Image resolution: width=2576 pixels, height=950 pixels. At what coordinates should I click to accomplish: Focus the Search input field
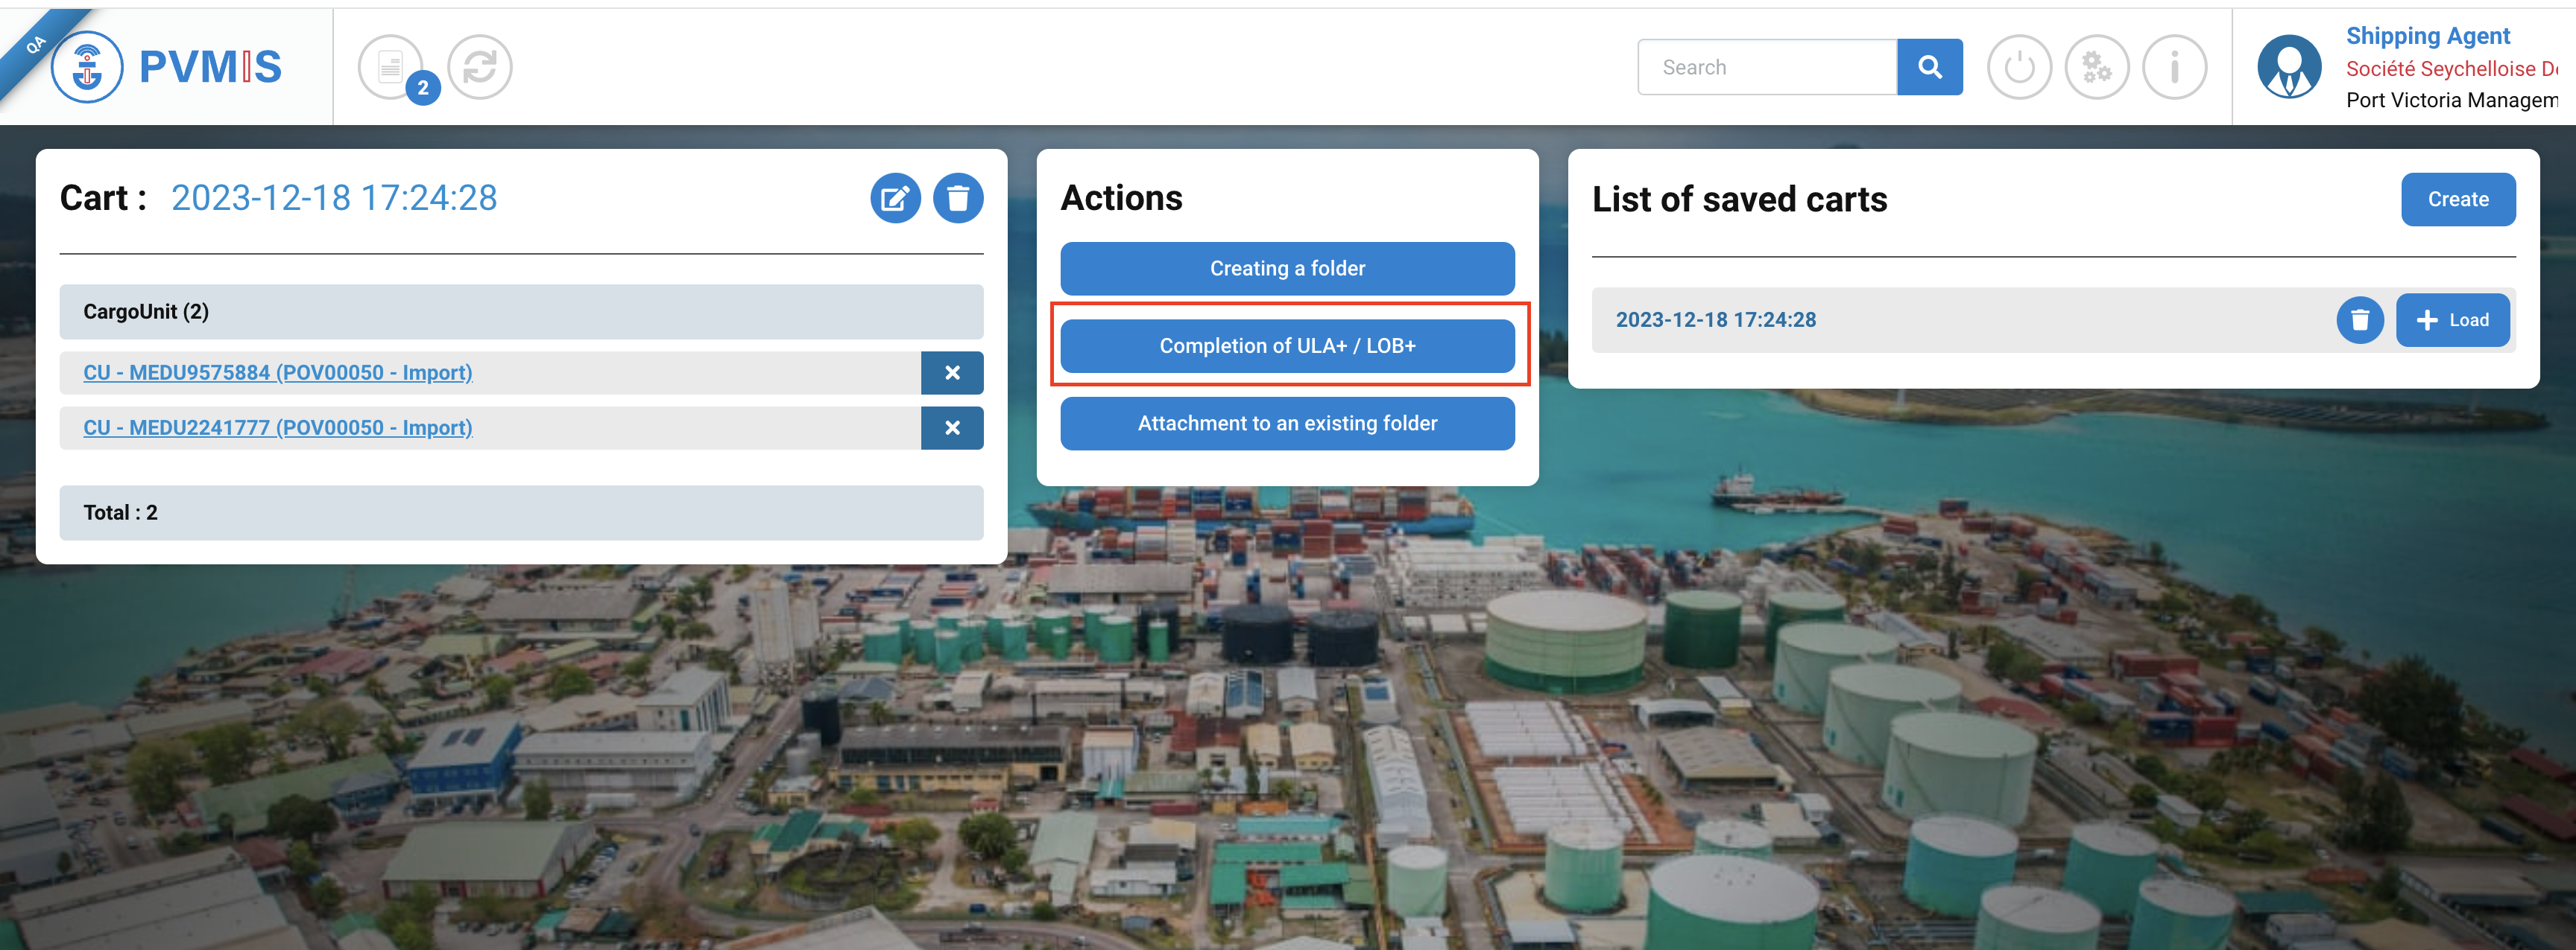pos(1766,67)
